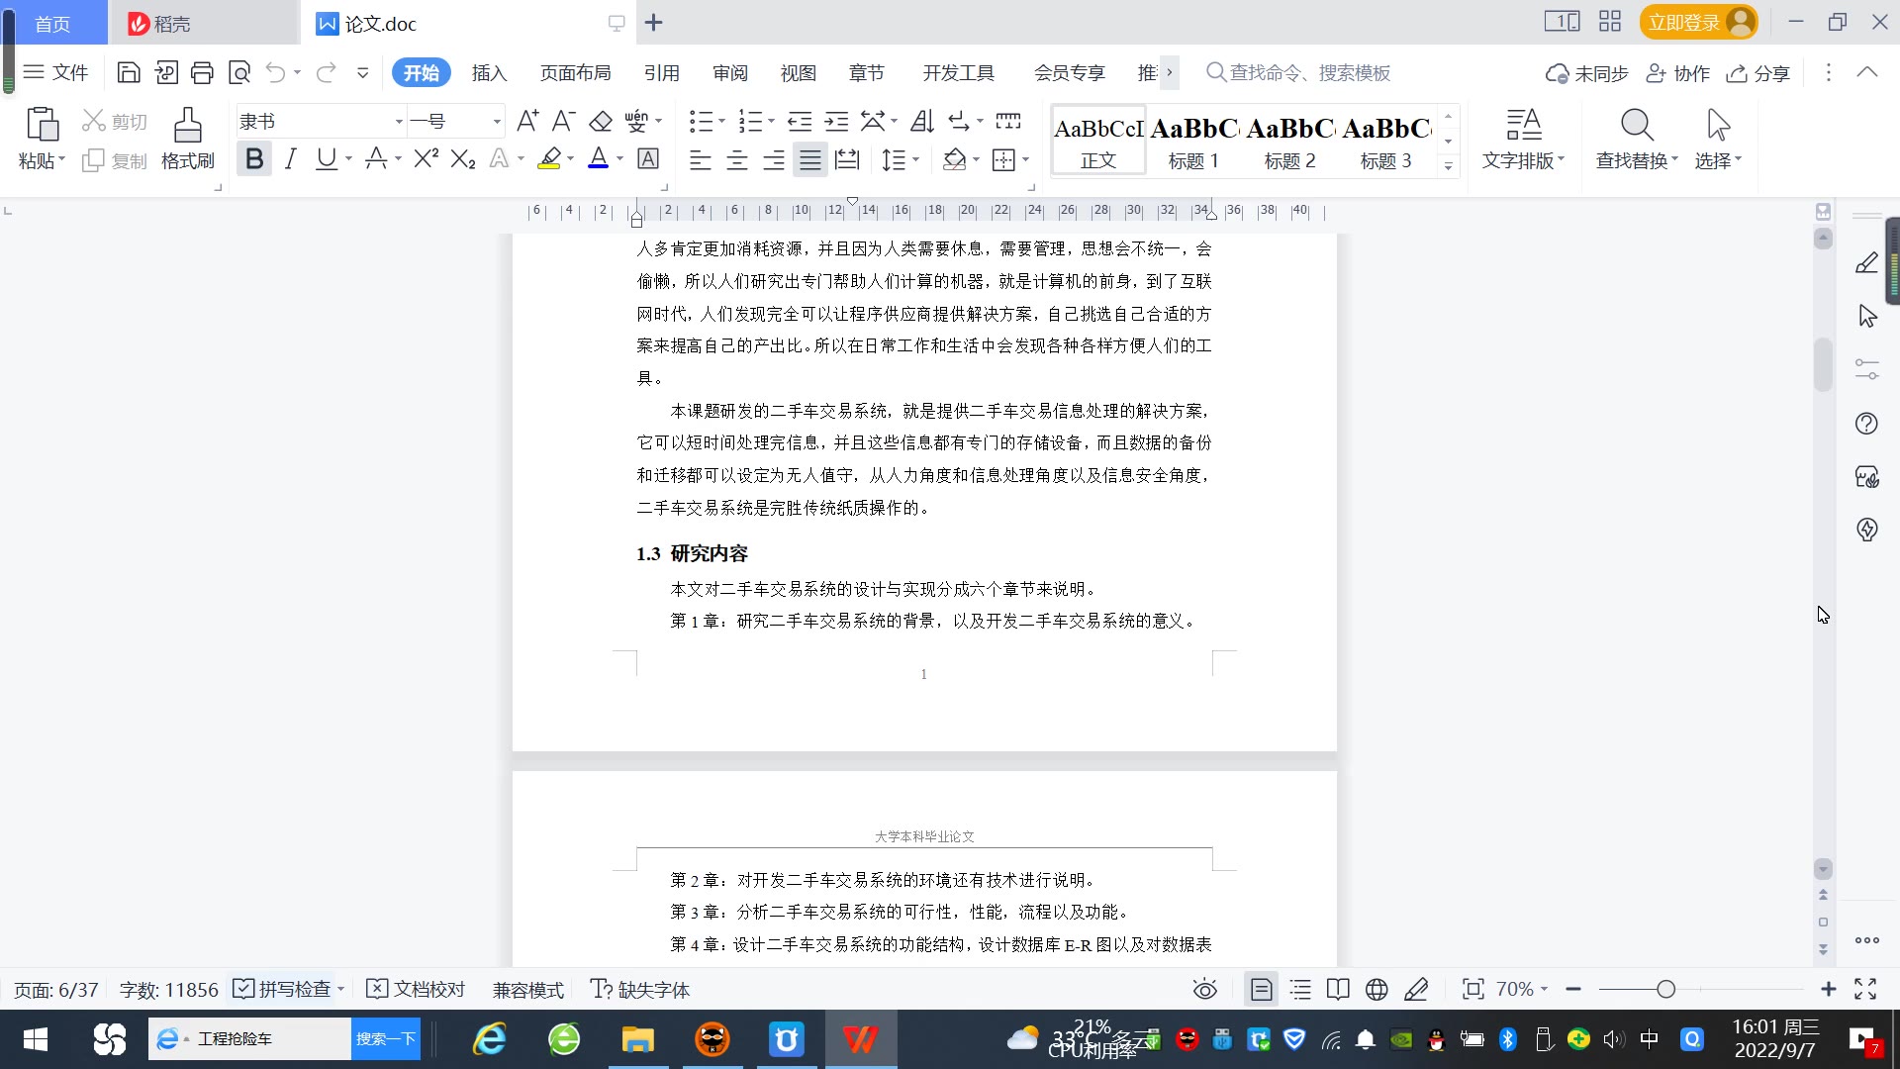Toggle Bold formatting
The height and width of the screenshot is (1069, 1900).
pos(254,158)
